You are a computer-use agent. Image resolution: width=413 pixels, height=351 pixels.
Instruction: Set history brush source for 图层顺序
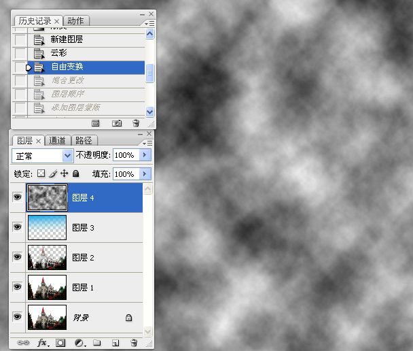pos(20,94)
